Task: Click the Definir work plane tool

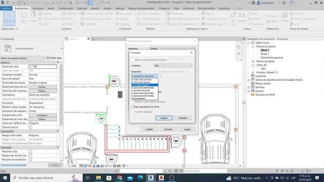Action: [x=285, y=17]
